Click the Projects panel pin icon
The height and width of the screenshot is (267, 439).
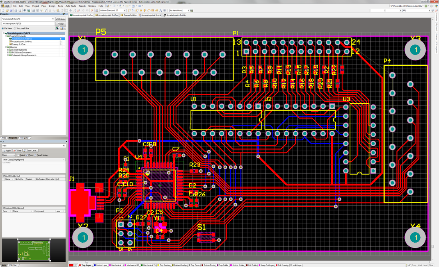click(x=64, y=14)
